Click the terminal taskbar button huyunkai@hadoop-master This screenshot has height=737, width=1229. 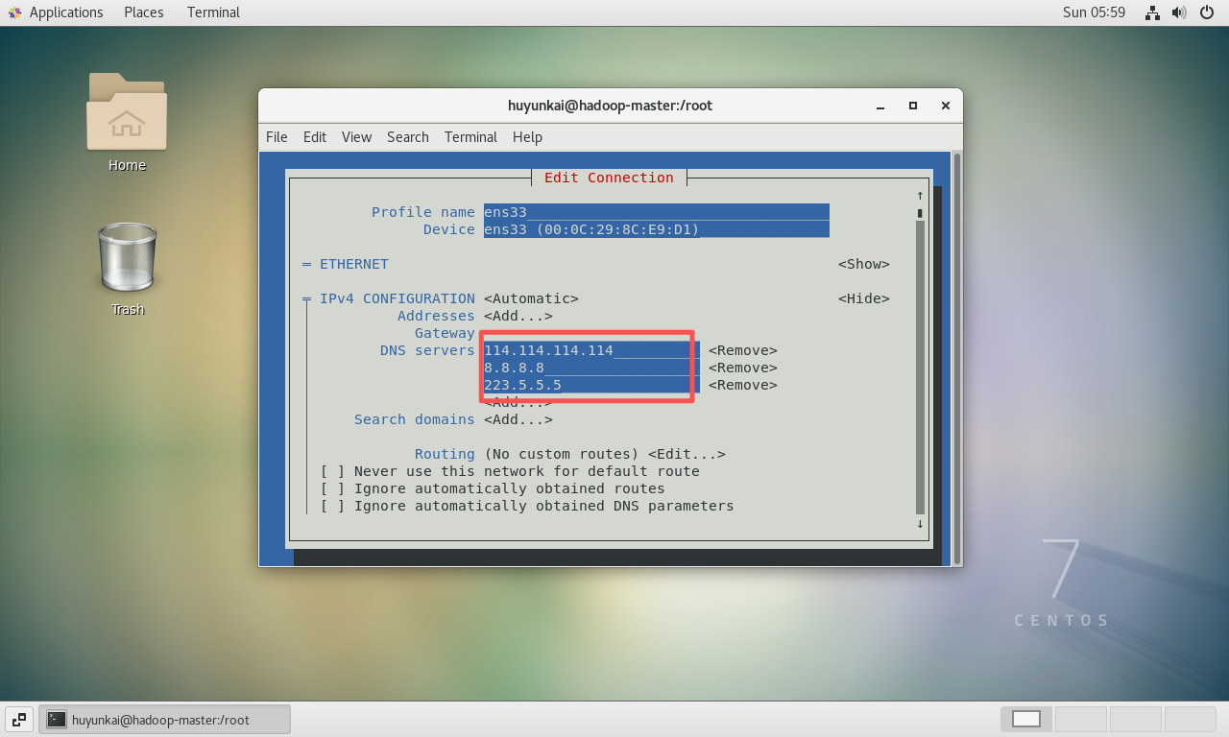point(164,719)
